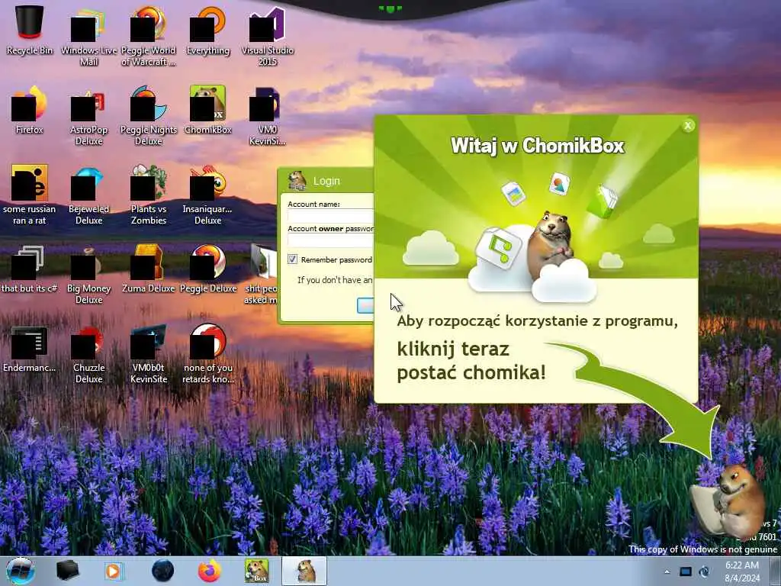The height and width of the screenshot is (586, 781).
Task: Select the AstroPop Deluxe desktop icon
Action: 88,114
